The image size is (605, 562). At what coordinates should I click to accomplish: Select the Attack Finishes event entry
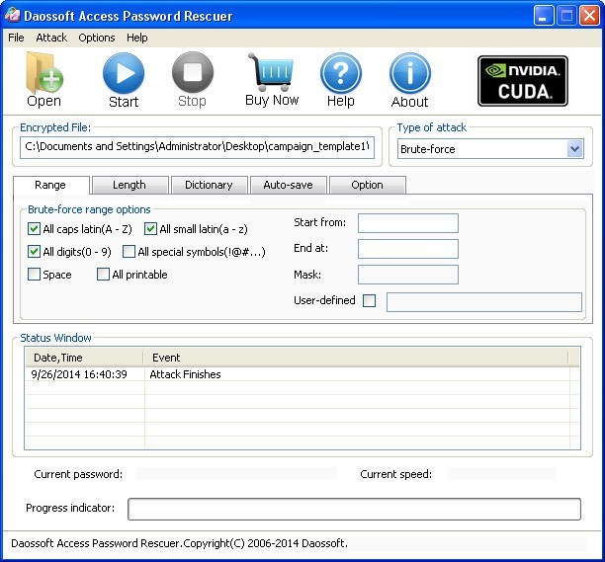click(x=185, y=374)
